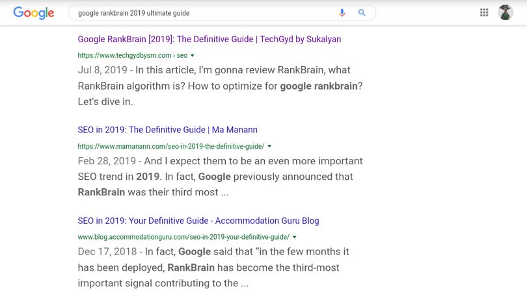The image size is (527, 296).
Task: Click the Google logo
Action: point(34,13)
